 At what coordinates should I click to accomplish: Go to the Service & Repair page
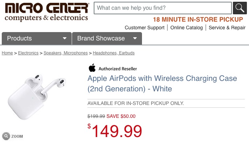227,28
